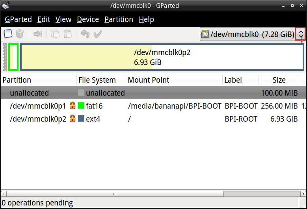Click the green fat16 color swatch
Image resolution: width=307 pixels, height=209 pixels.
(82, 106)
